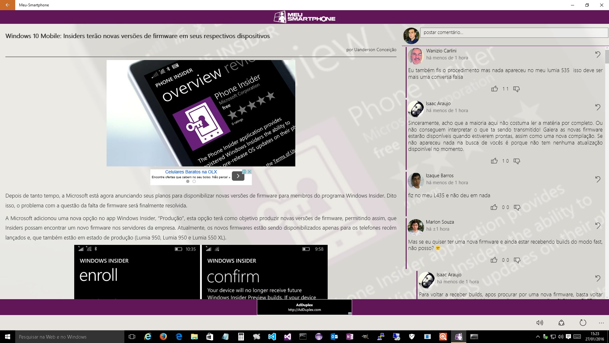The image size is (609, 343).
Task: Thumbs down Izaque Barros's comment
Action: coord(517,207)
